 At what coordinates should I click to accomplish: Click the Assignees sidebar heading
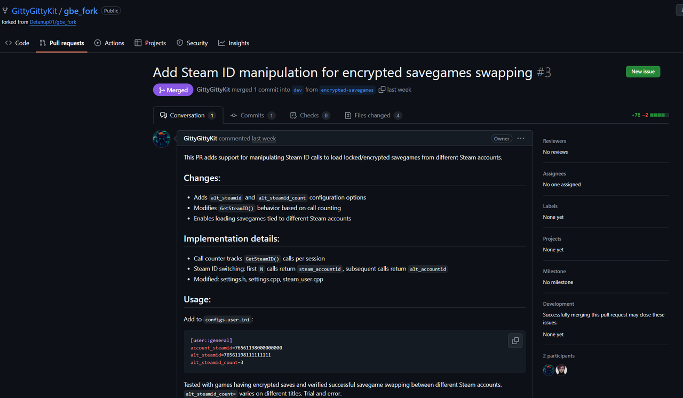coord(554,173)
